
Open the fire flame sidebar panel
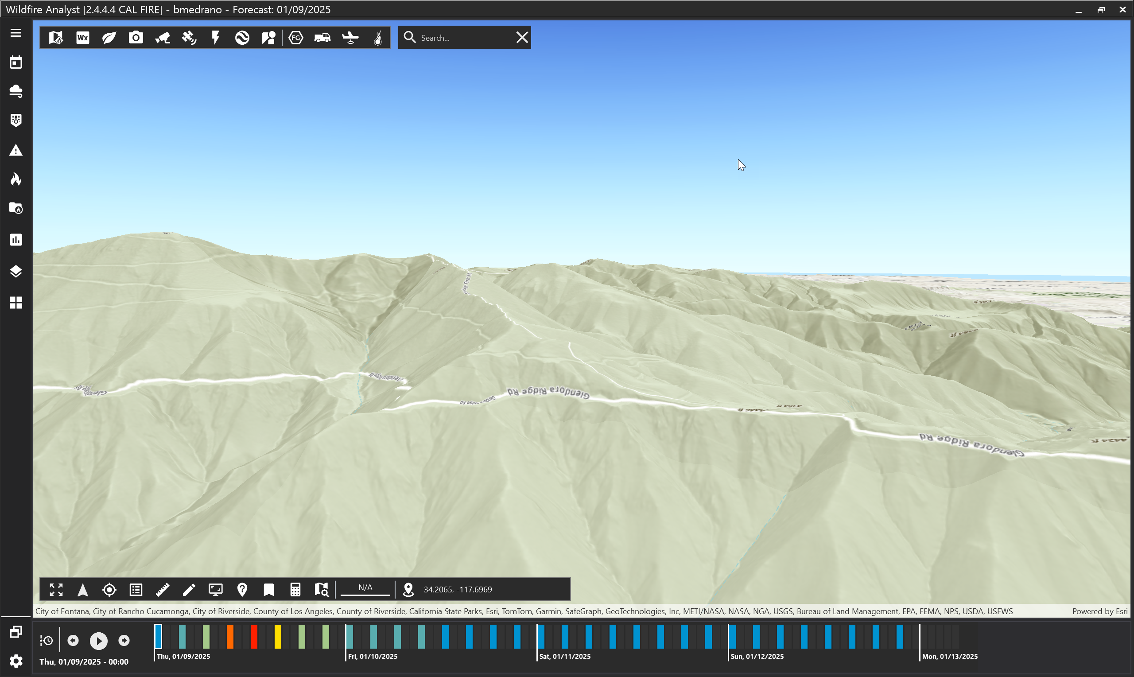coord(16,179)
